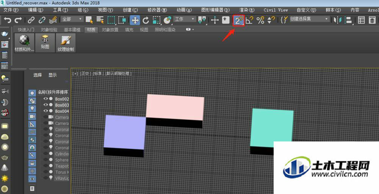Click the Bind to Space Warp icon
Viewport: 379px width, 194px height.
(53, 20)
